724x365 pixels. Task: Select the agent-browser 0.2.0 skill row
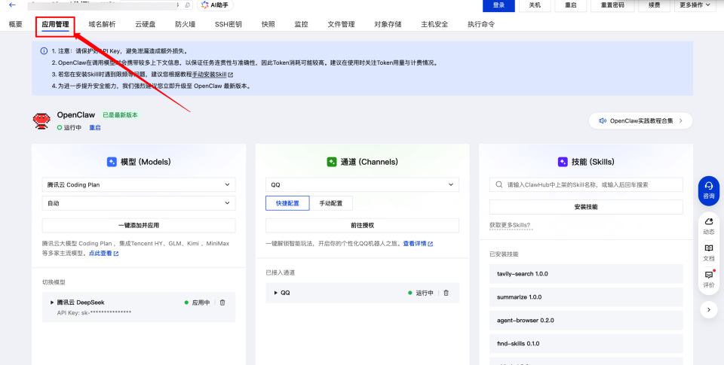click(586, 321)
